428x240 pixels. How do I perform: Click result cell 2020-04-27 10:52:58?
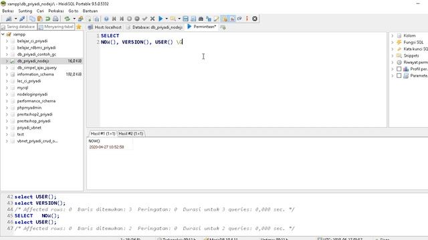click(110, 147)
